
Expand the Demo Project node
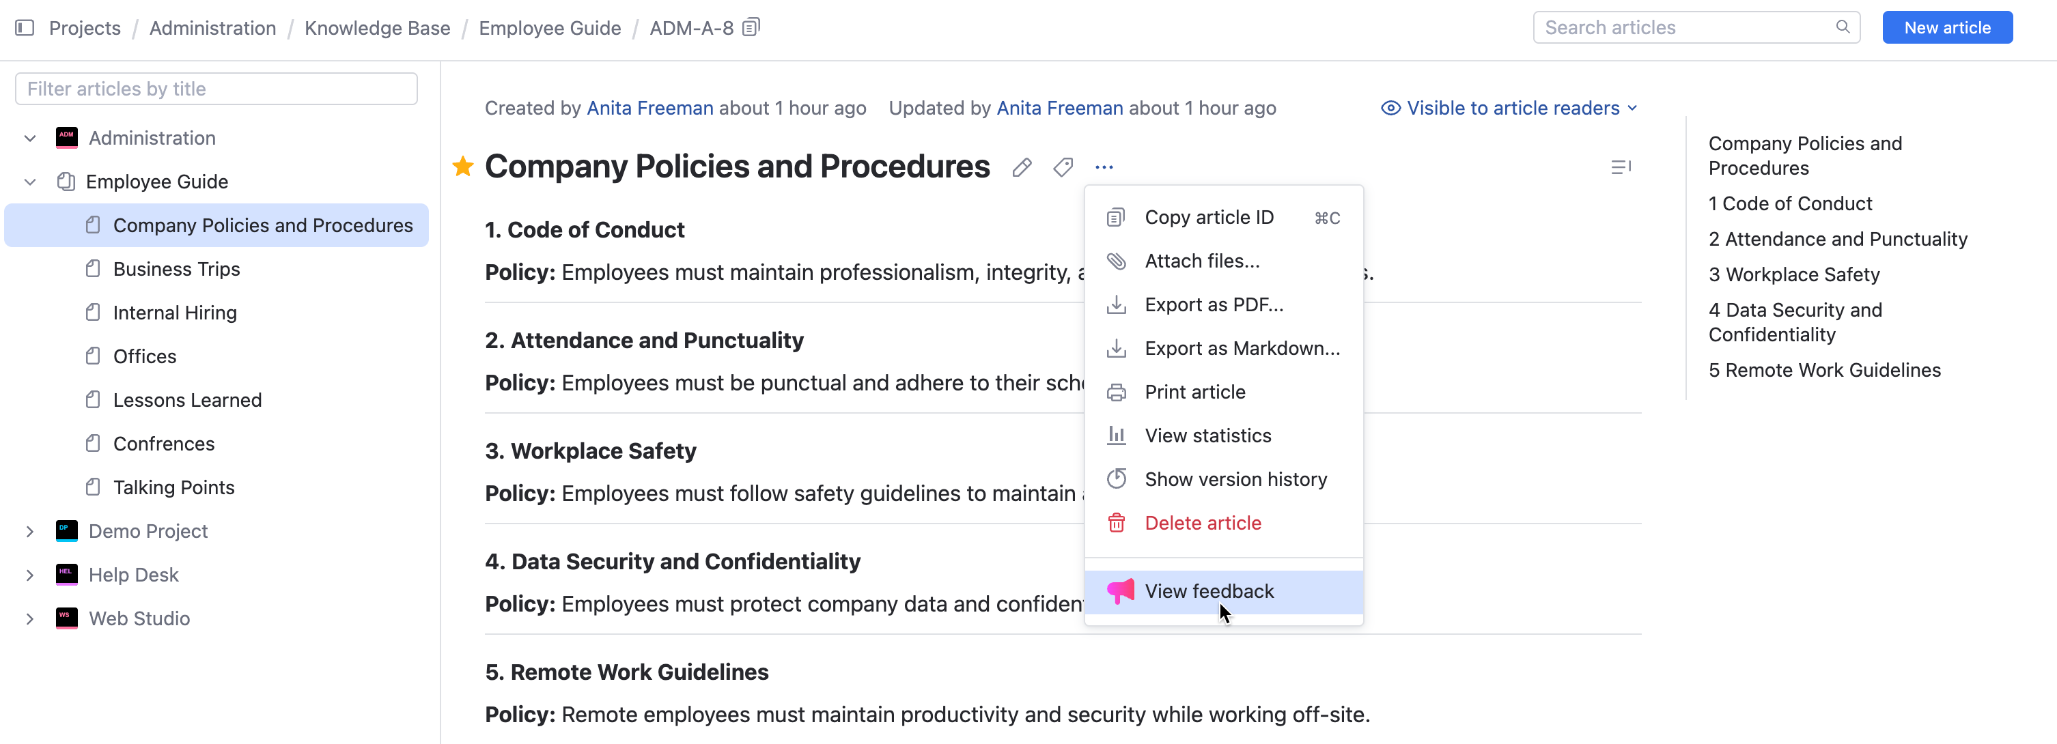(30, 531)
